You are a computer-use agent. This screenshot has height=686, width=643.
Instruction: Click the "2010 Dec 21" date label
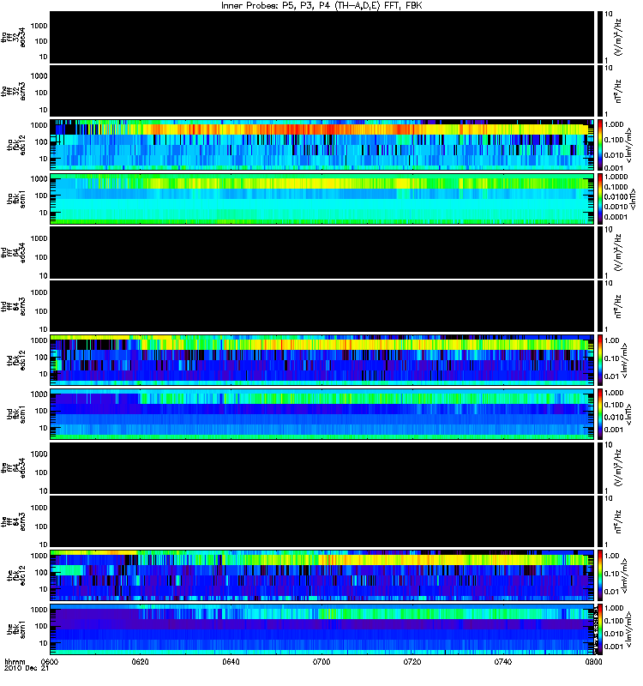[x=27, y=668]
